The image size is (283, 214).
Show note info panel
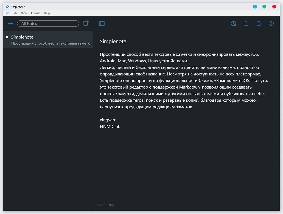pos(271,24)
